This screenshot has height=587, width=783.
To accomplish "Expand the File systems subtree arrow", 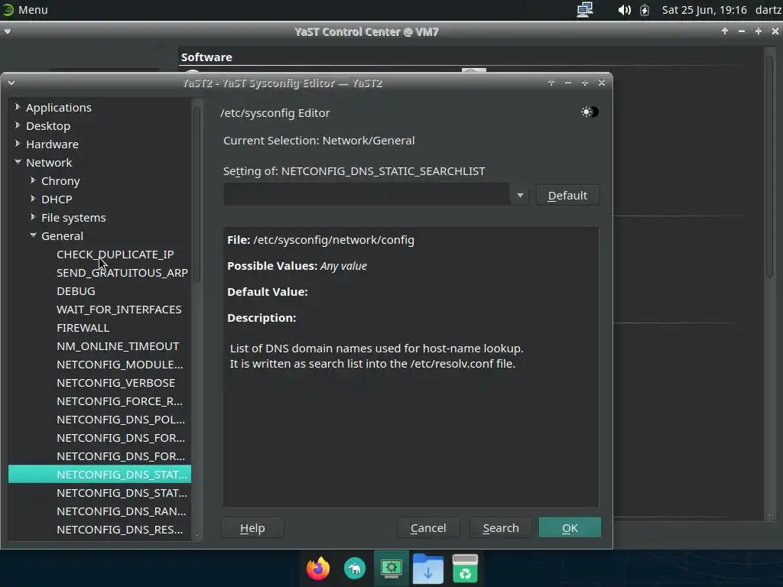I will coord(33,217).
